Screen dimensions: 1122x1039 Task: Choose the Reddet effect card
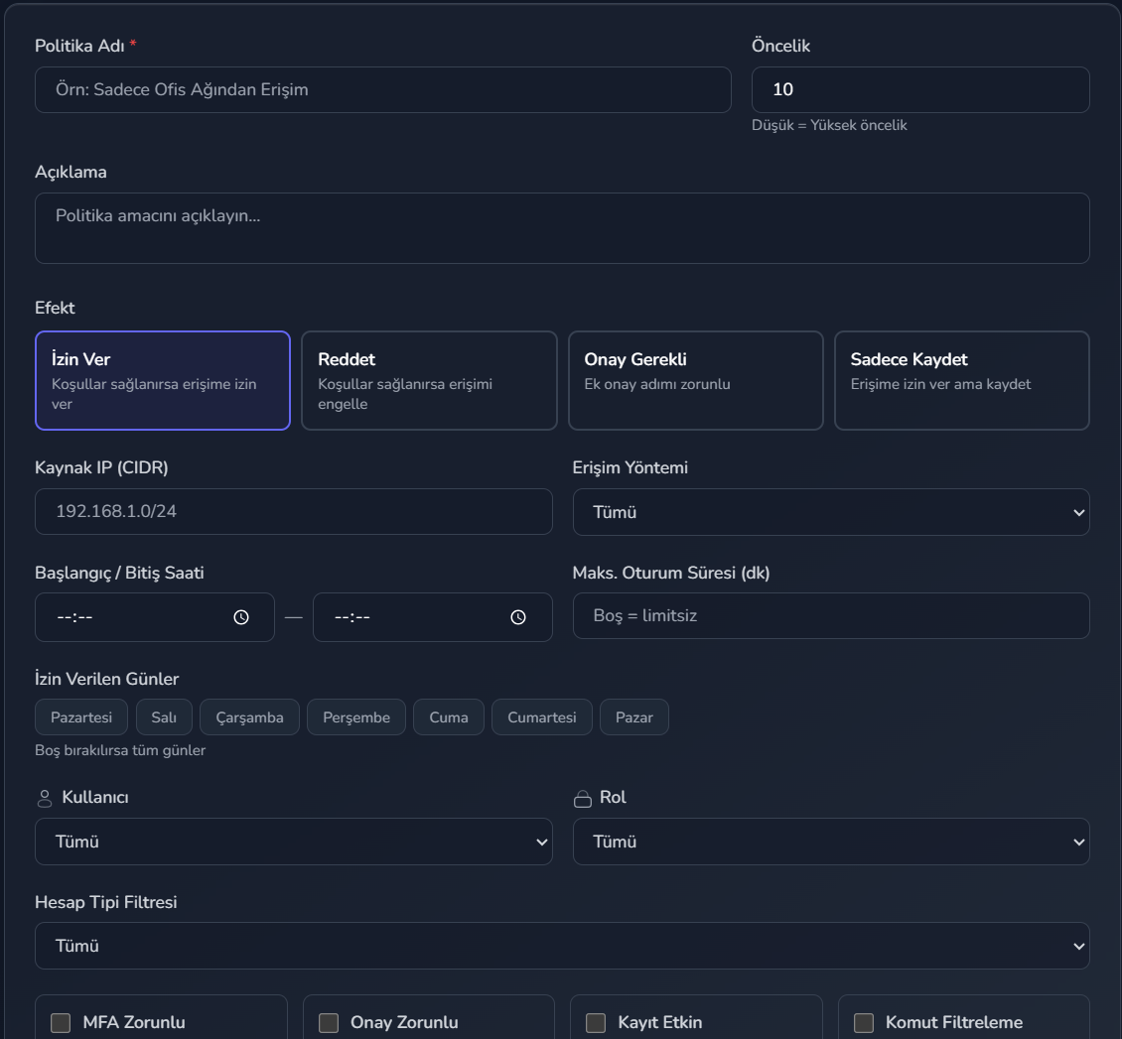(x=429, y=380)
